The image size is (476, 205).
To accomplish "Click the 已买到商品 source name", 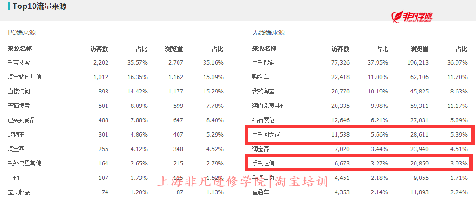I will click(21, 120).
